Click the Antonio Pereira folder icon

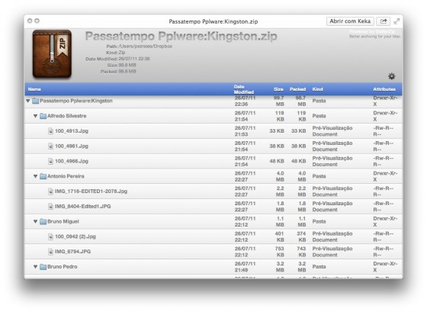point(43,176)
